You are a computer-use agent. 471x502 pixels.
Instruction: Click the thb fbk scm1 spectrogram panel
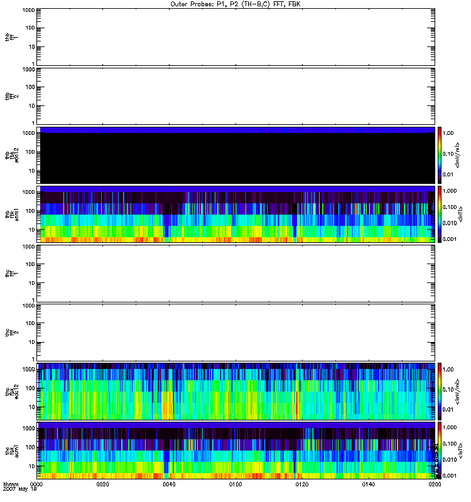(x=235, y=214)
